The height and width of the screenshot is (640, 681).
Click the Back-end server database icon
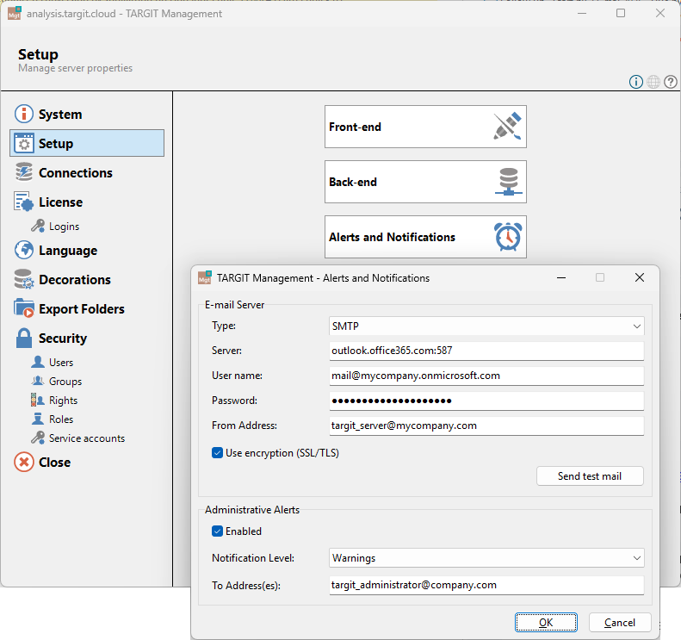(508, 182)
